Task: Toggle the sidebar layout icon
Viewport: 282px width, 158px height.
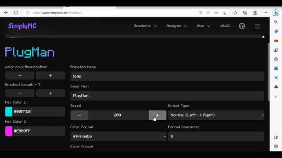Action: pos(276,137)
